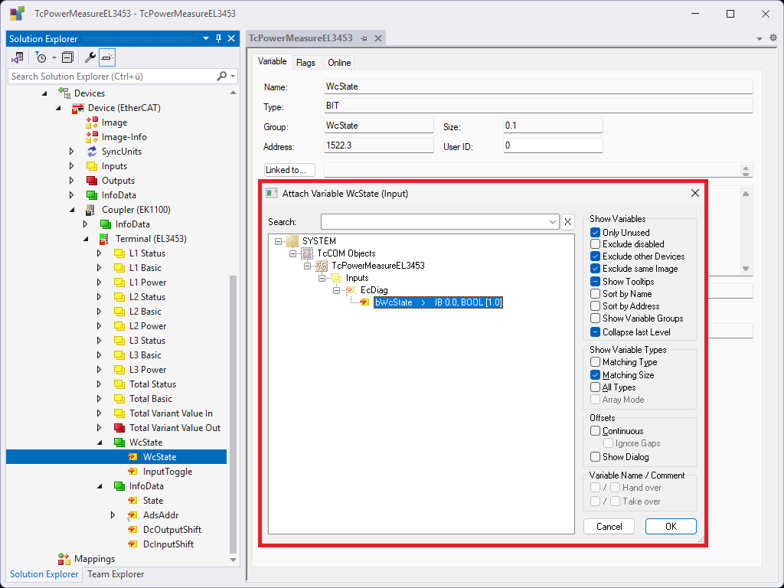Viewport: 784px width, 588px height.
Task: Check the Matching Type checkbox
Action: coord(595,362)
